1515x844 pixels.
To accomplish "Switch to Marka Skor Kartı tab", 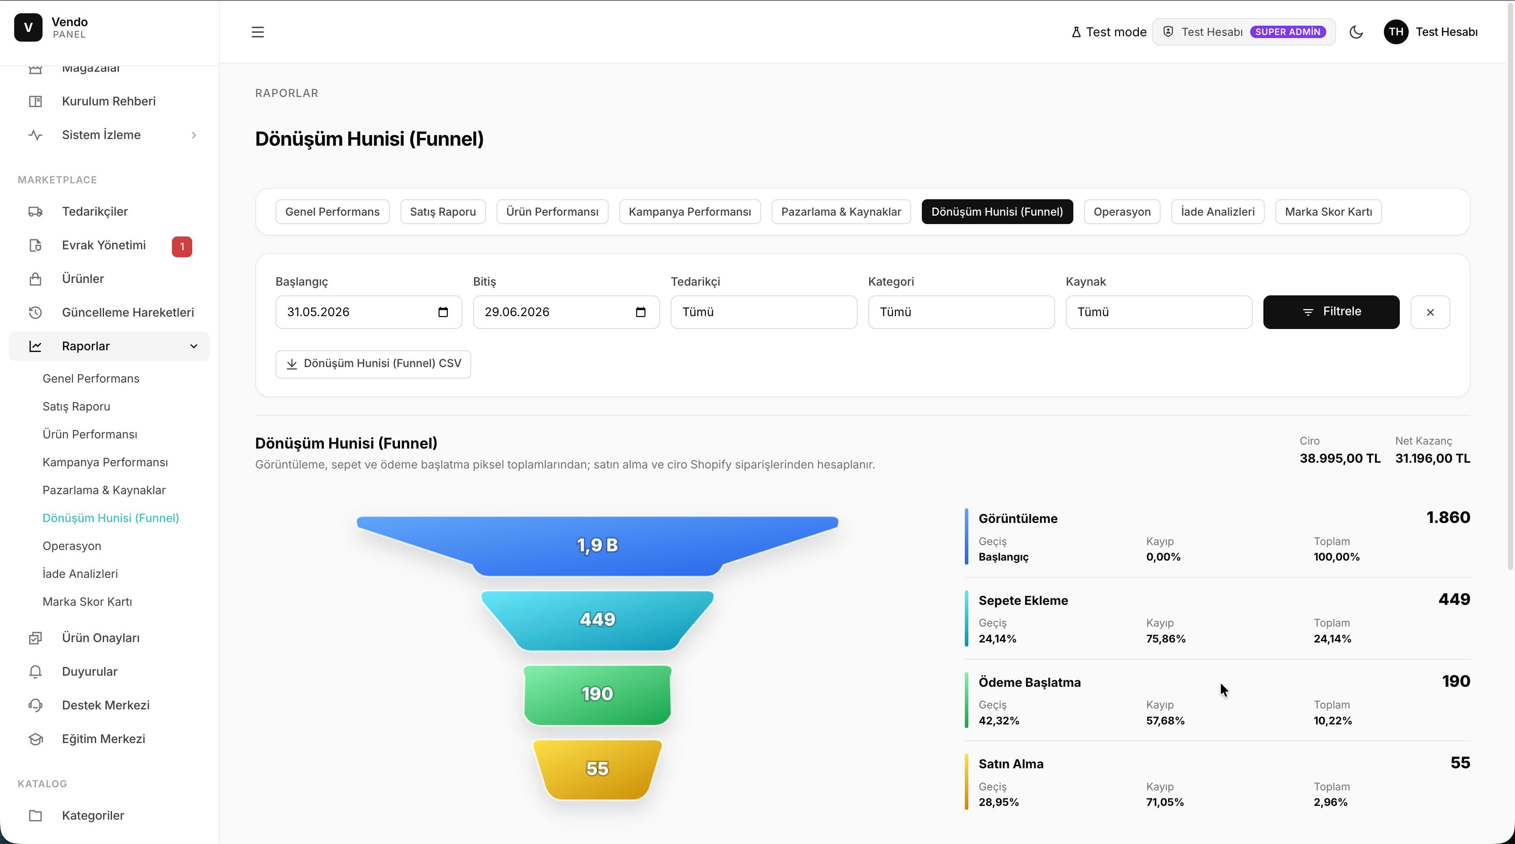I will tap(1328, 212).
